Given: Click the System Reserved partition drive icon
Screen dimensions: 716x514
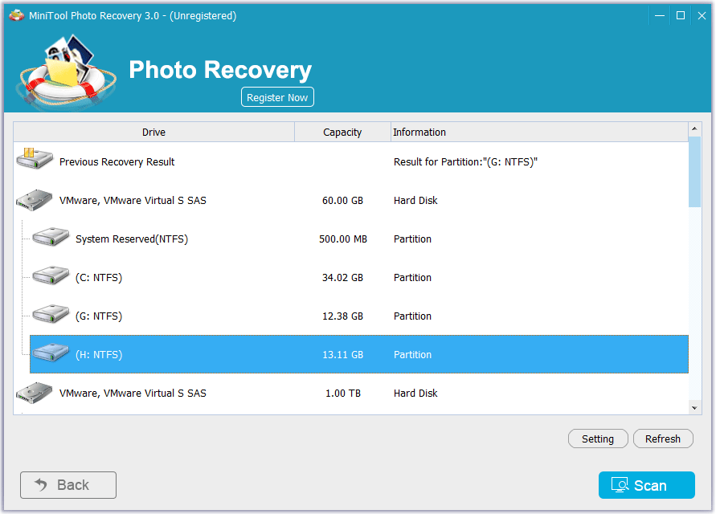Looking at the screenshot, I should click(51, 236).
